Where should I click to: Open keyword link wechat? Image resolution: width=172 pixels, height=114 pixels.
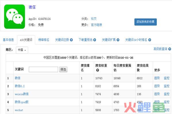click(x=19, y=110)
